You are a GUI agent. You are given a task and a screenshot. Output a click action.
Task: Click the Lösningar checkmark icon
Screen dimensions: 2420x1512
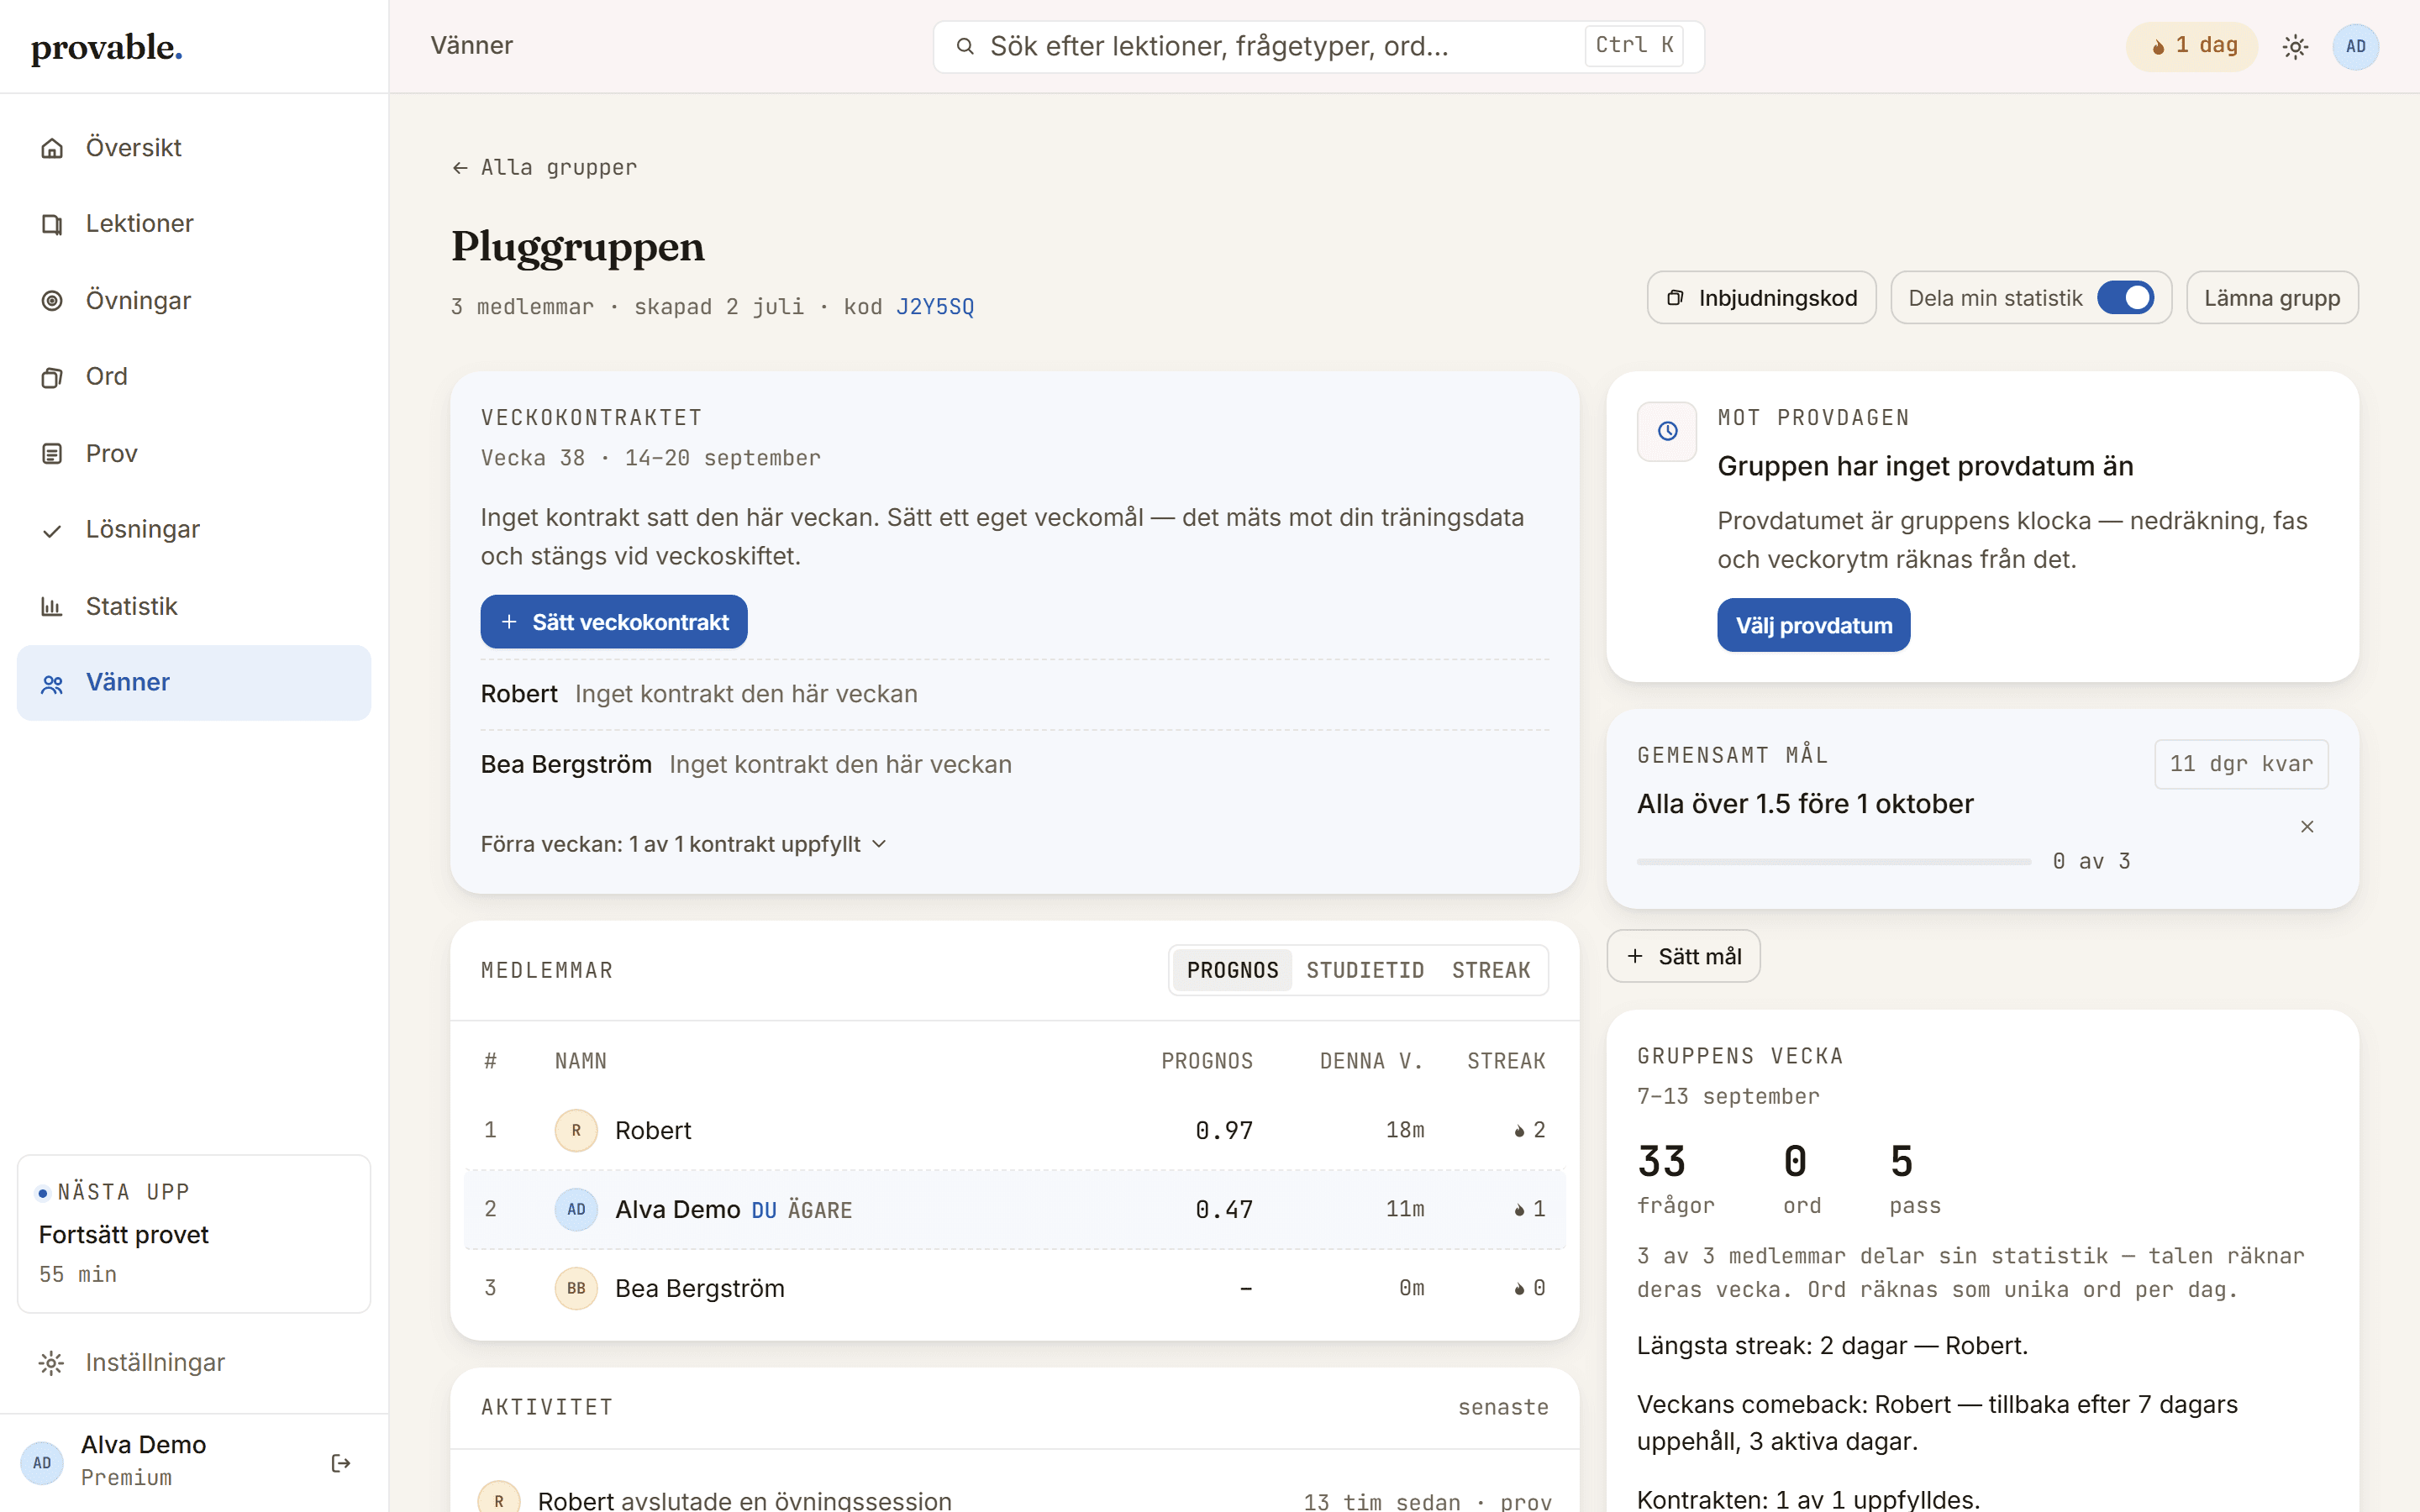click(x=52, y=530)
